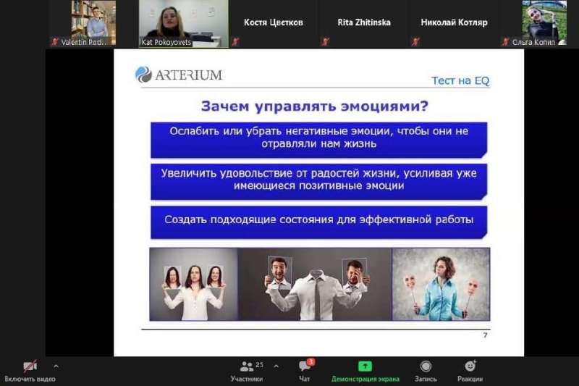
Task: Expand the arrow beside Участники
Action: pyautogui.click(x=276, y=366)
